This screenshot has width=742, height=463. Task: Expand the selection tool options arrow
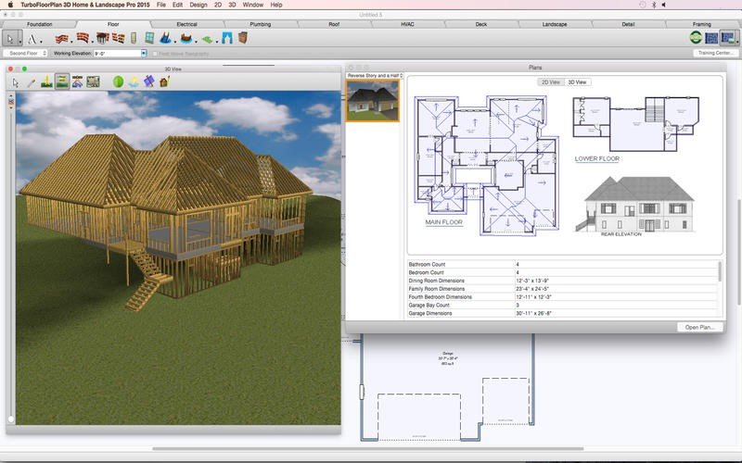pos(19,42)
